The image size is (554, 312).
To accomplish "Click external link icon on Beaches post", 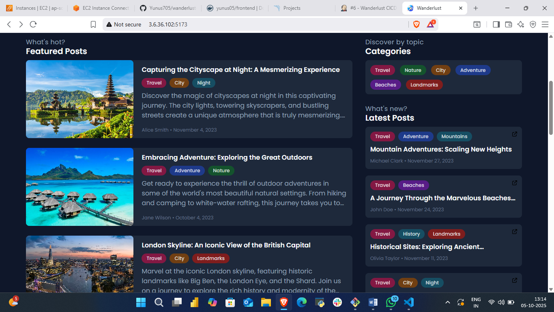I will point(514,183).
